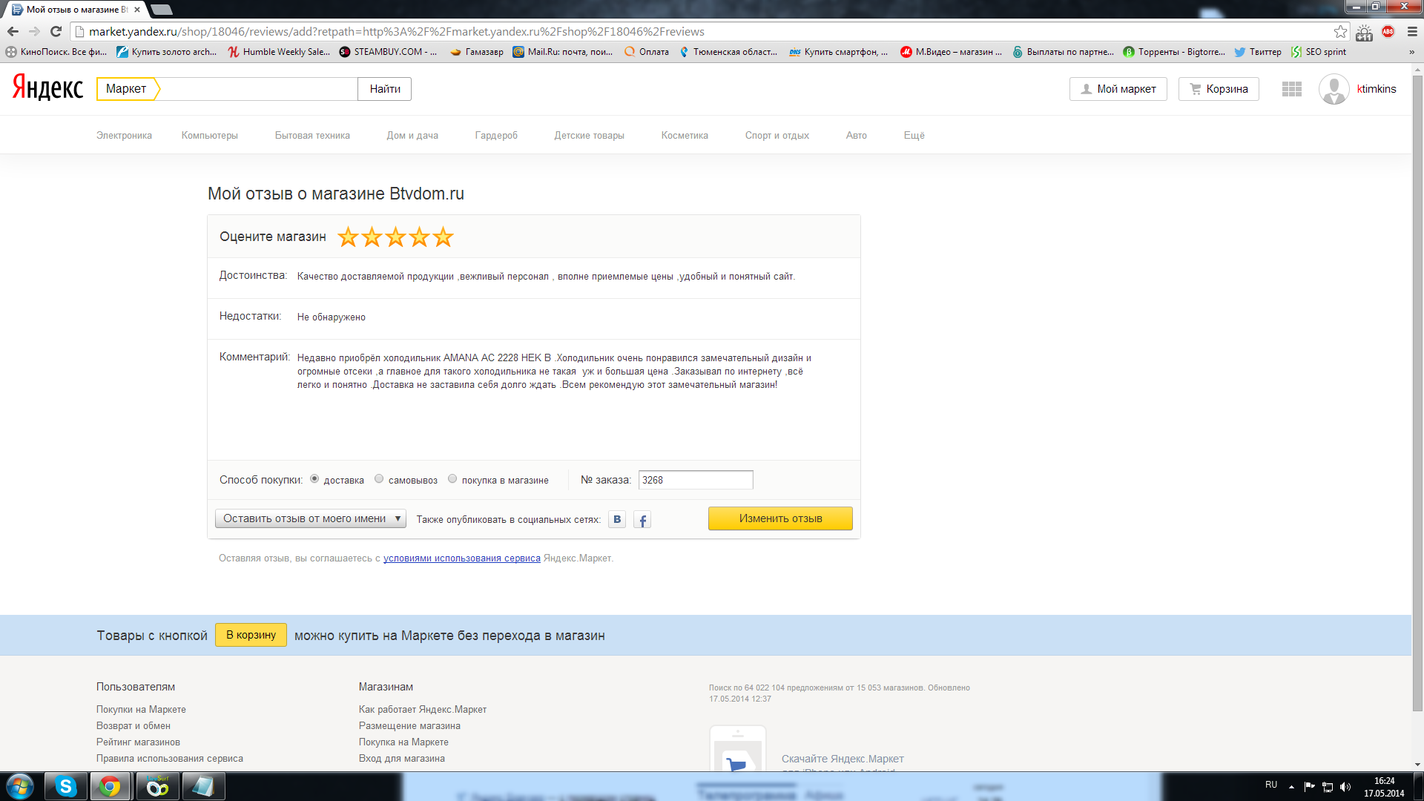Open 'Возврат и обмен' footer link
This screenshot has width=1424, height=801.
pyautogui.click(x=133, y=726)
